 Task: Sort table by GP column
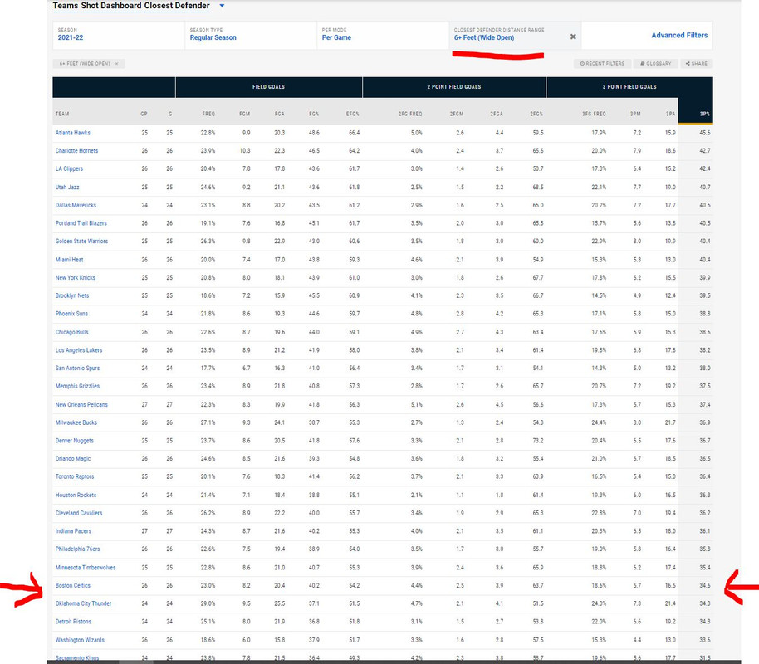pyautogui.click(x=144, y=115)
